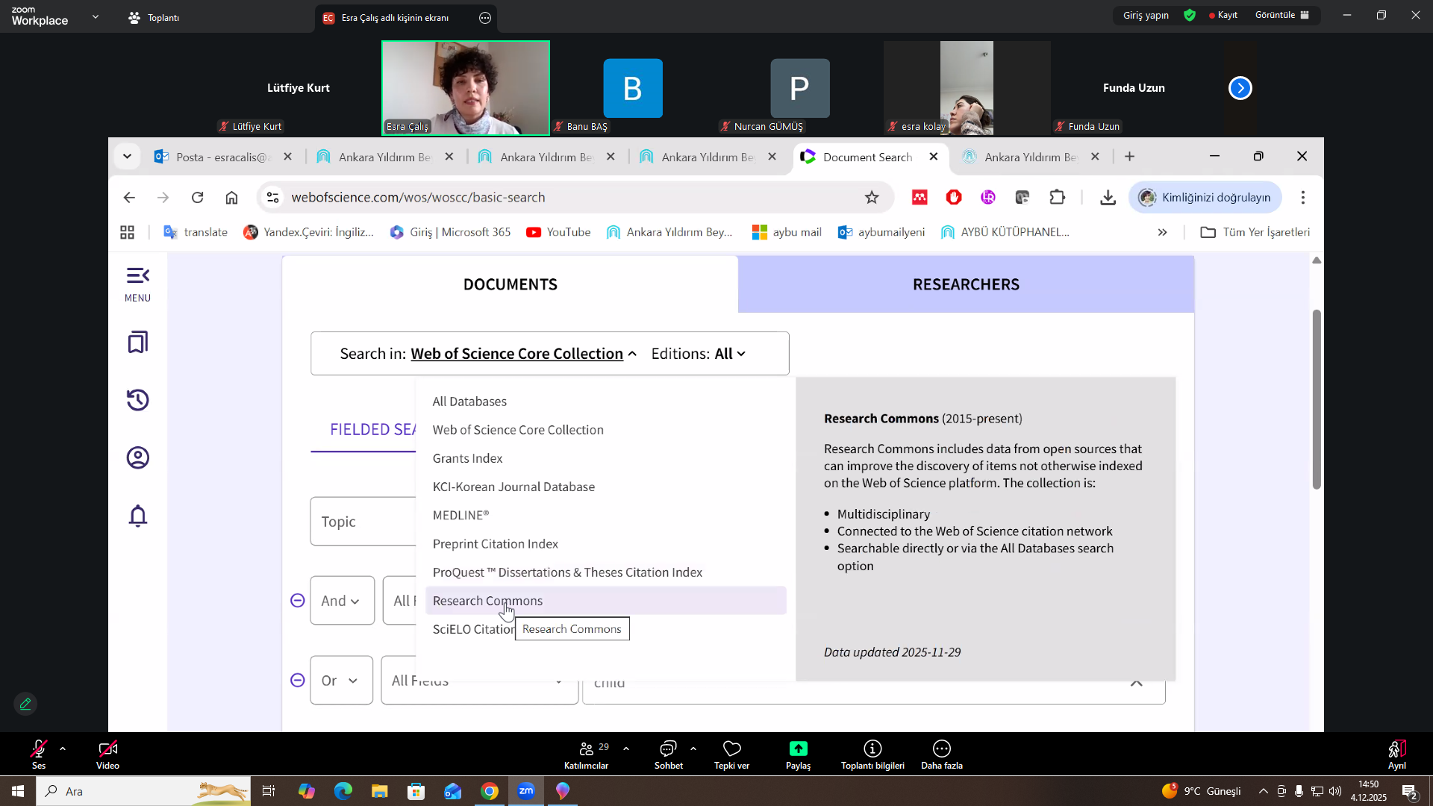Open the marked list bookmark sidebar icon
This screenshot has width=1433, height=806.
tap(137, 343)
